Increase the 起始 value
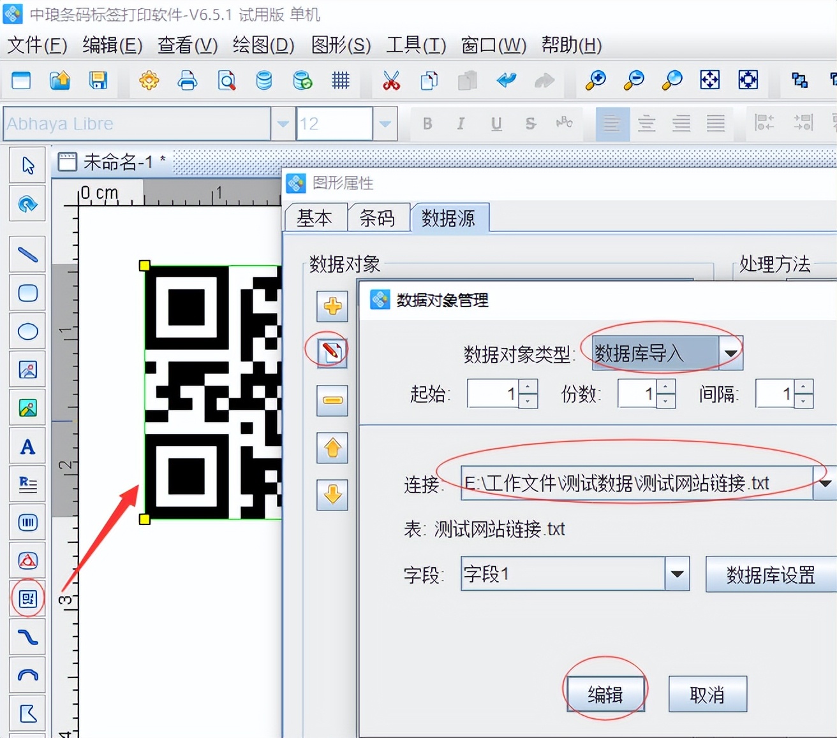The image size is (837, 738). coord(528,387)
